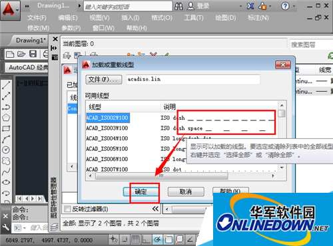Click 说明 column header in list
This screenshot has width=333, height=246.
click(219, 107)
